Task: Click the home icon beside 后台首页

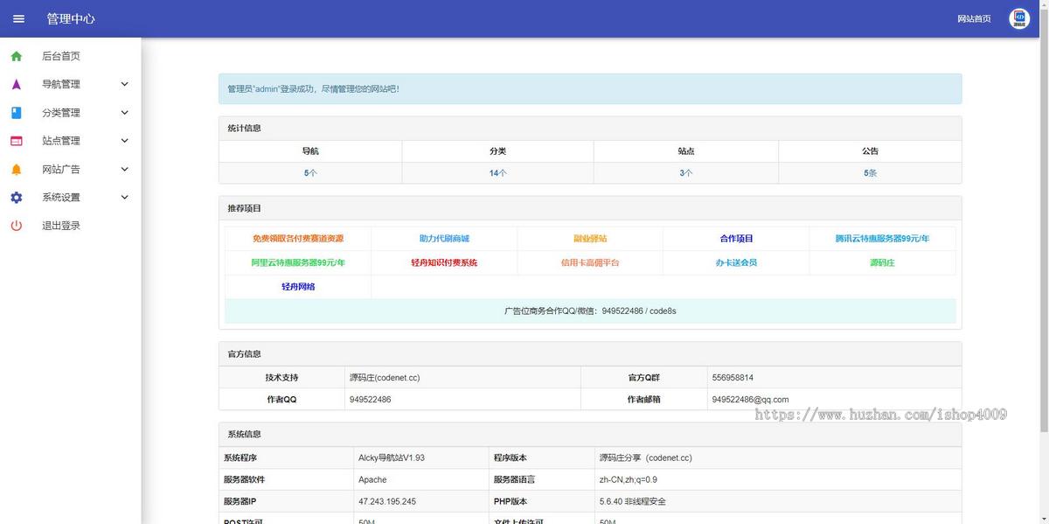Action: [x=17, y=56]
